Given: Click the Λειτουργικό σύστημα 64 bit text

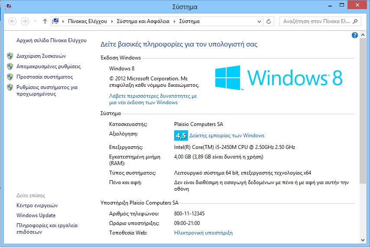Looking at the screenshot, I should 243,173.
